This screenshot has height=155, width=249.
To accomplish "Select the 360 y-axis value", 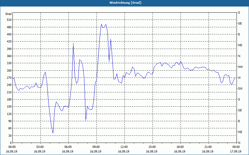I will point(9,56).
